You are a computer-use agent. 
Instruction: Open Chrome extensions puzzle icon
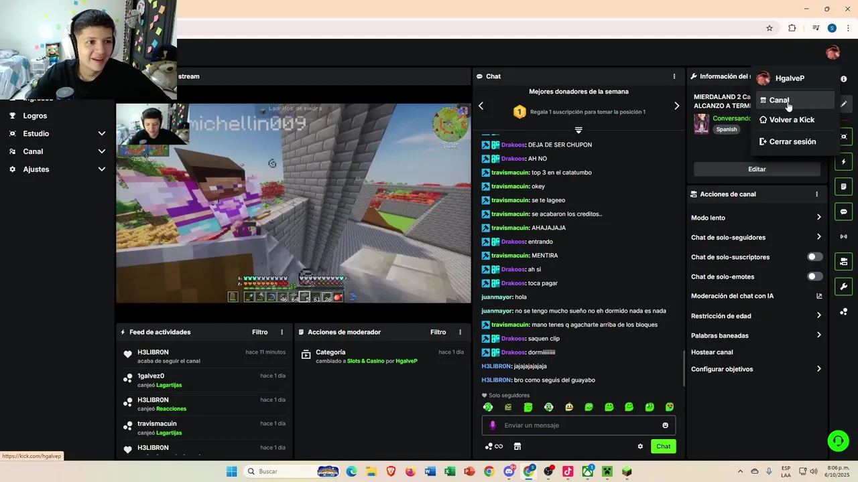tap(792, 28)
